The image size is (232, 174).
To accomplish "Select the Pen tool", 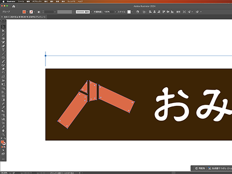I will pos(3,42).
